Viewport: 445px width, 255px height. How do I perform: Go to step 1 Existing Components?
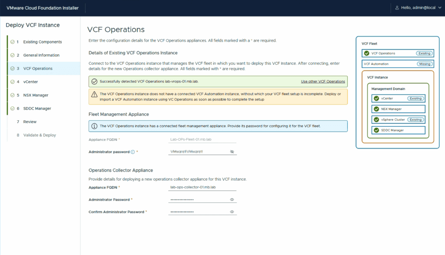pyautogui.click(x=42, y=42)
